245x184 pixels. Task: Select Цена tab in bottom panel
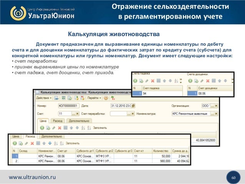point(16,136)
